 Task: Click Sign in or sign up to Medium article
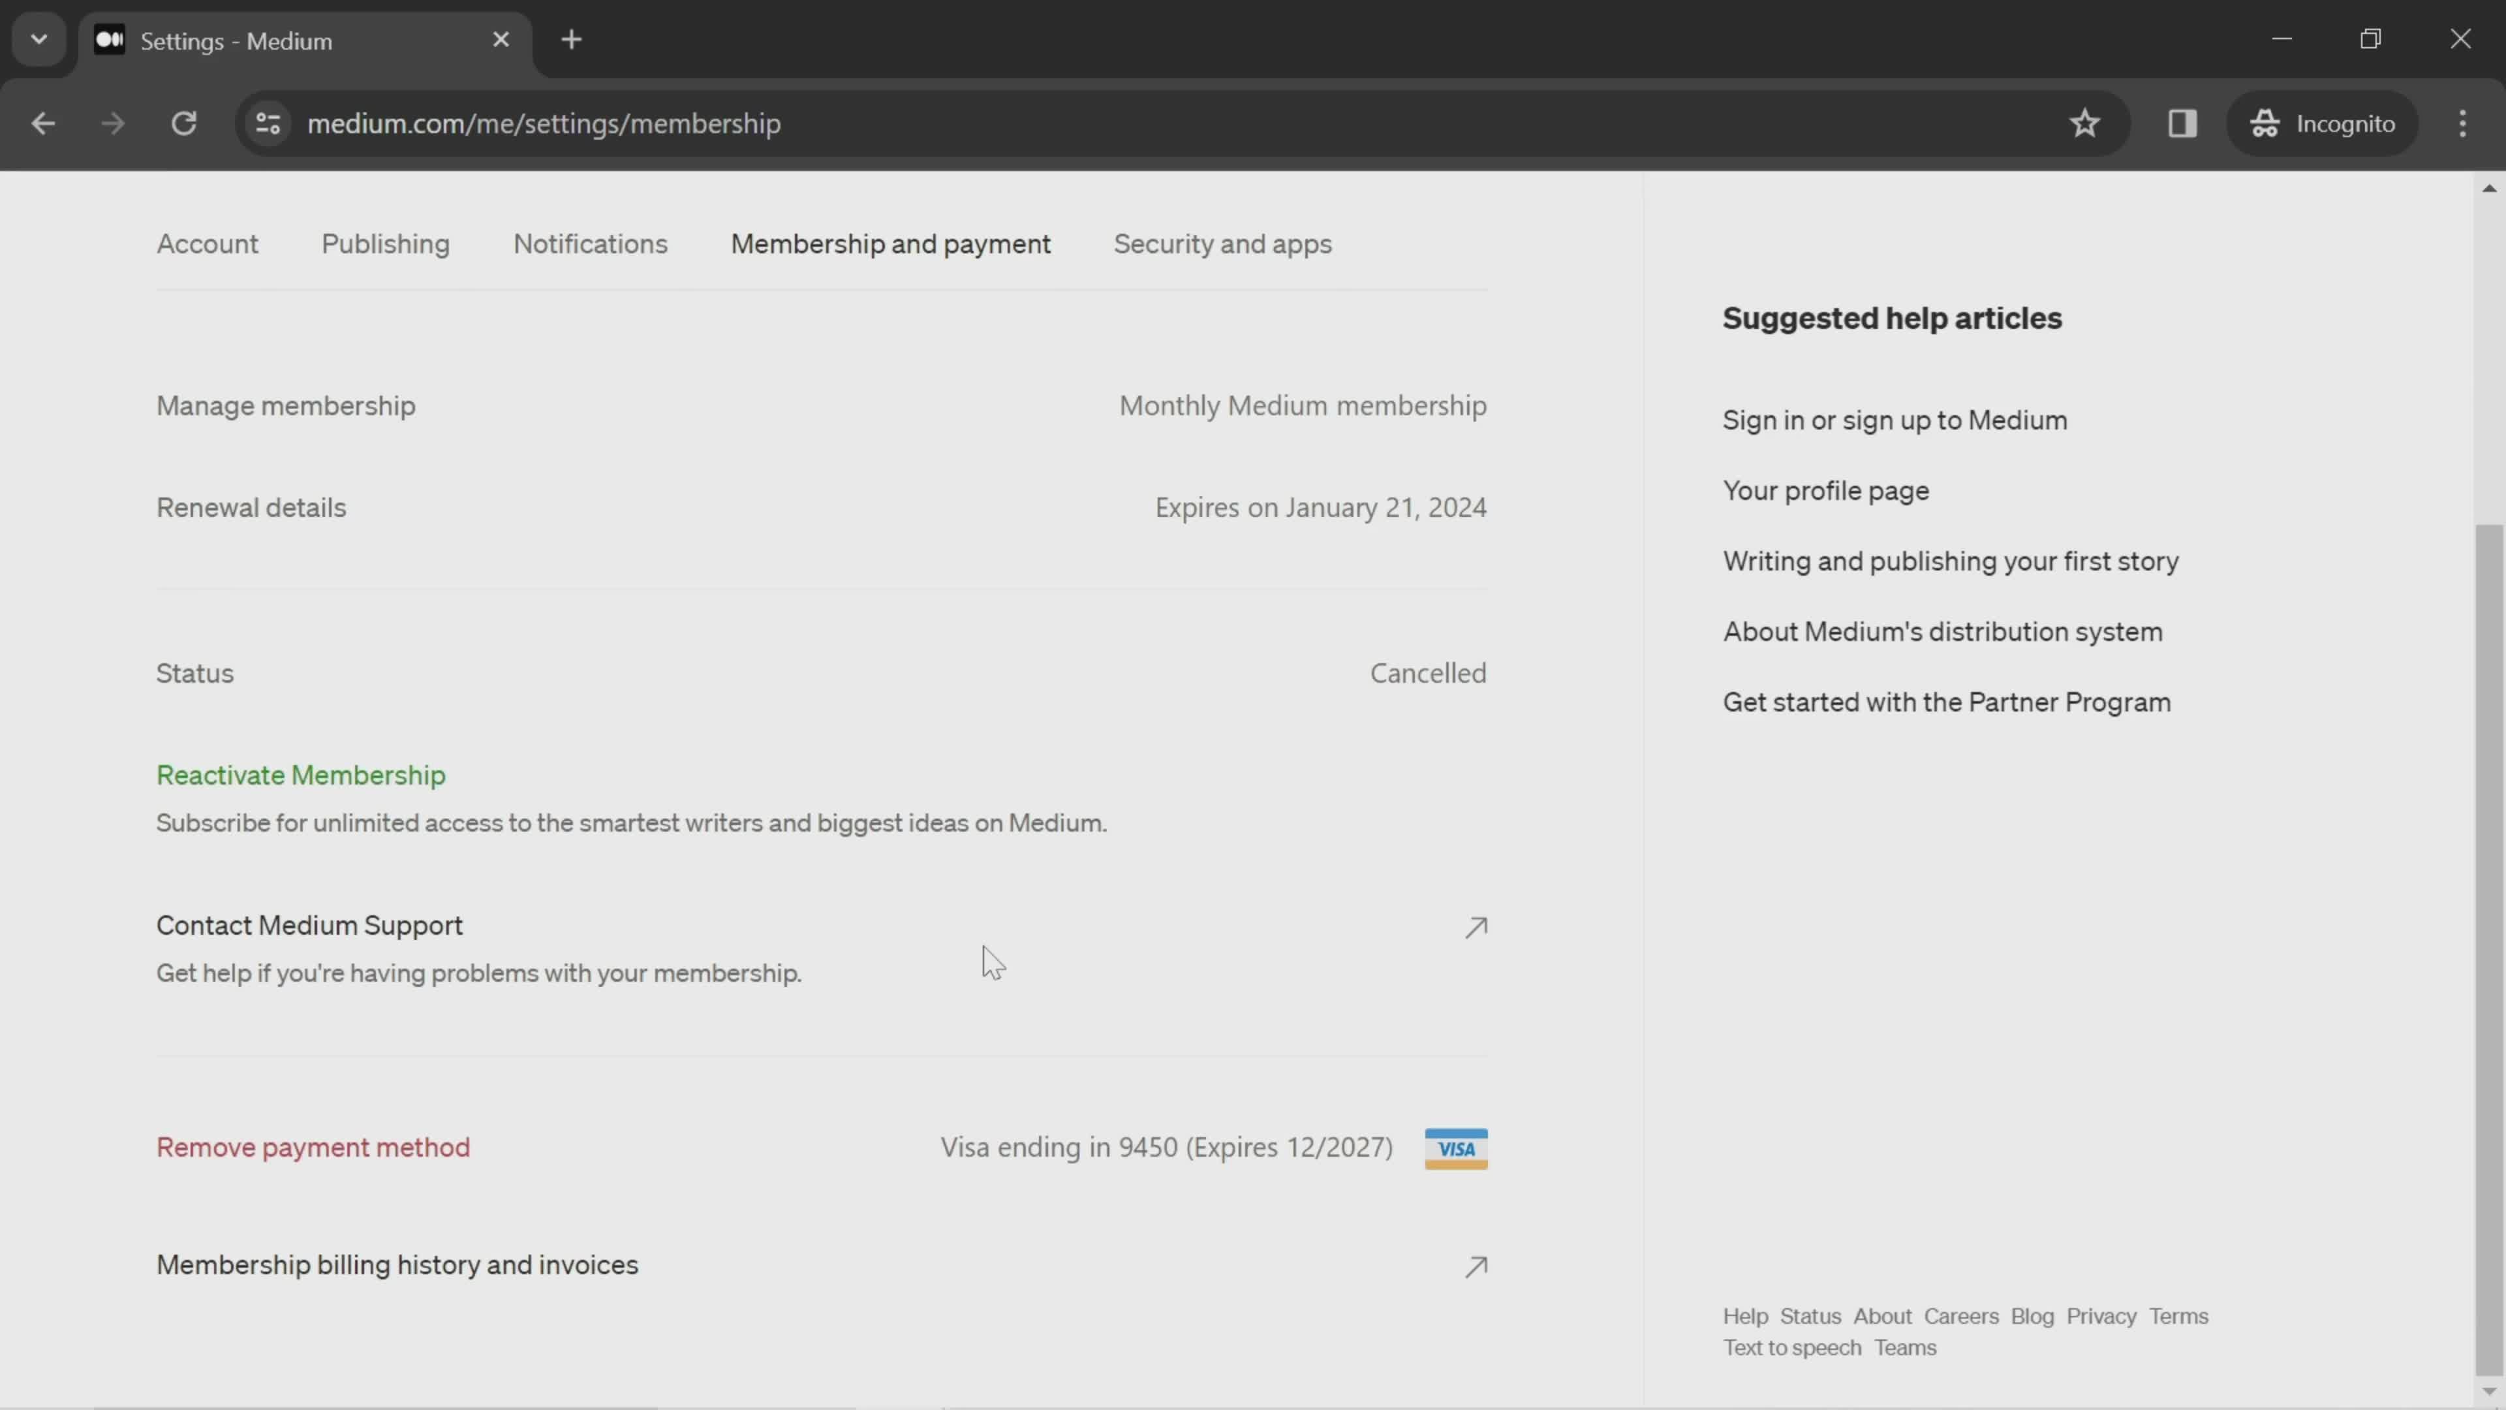1896,420
